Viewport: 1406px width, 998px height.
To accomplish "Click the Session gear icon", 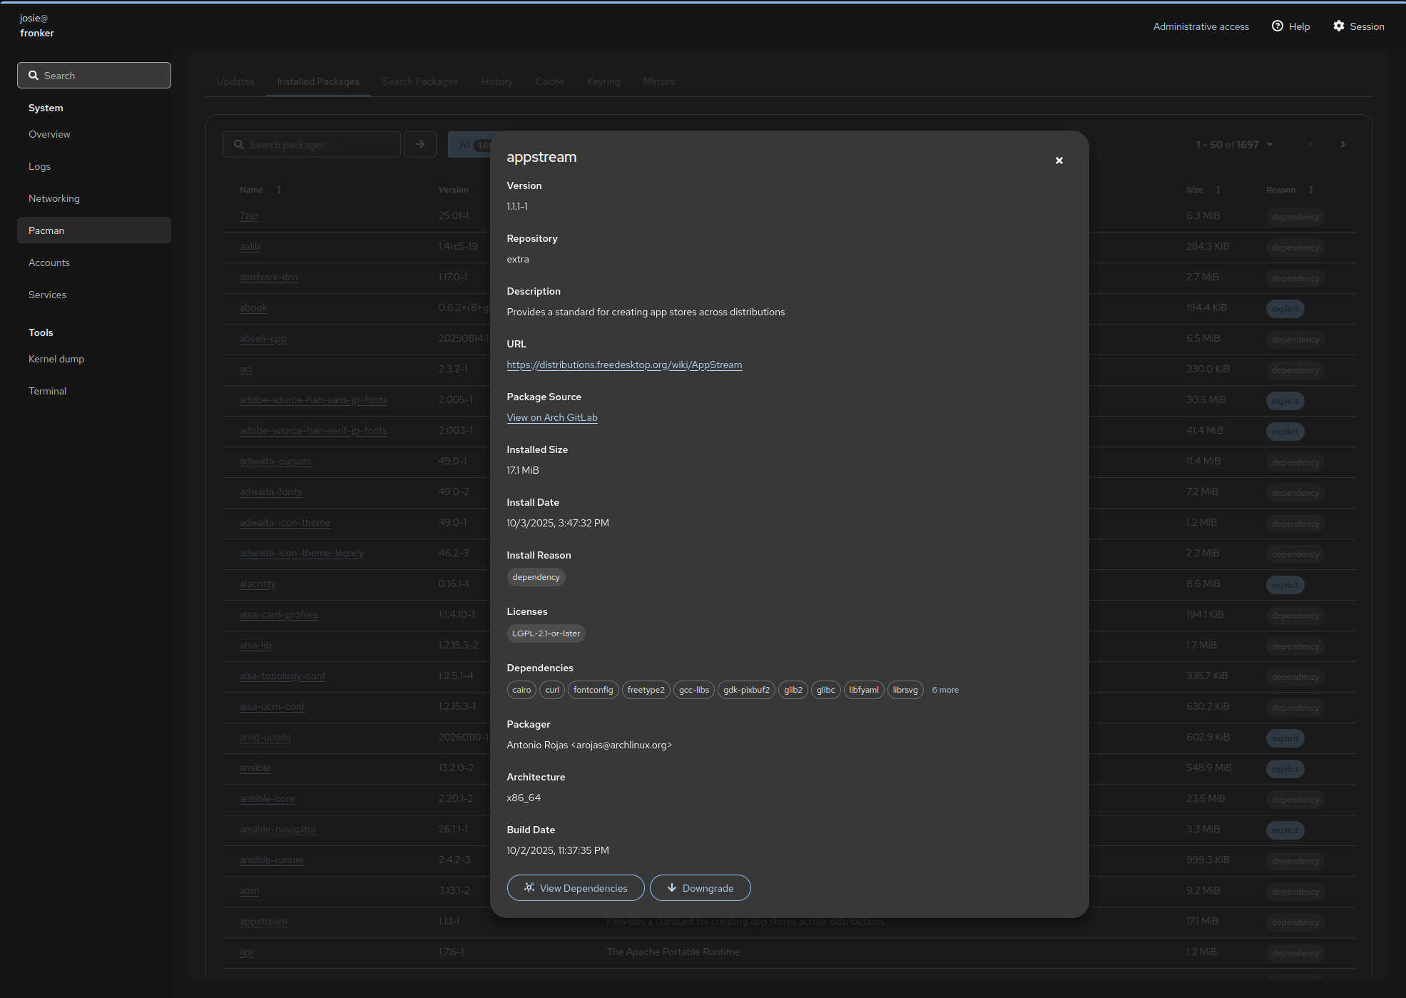I will (1338, 26).
